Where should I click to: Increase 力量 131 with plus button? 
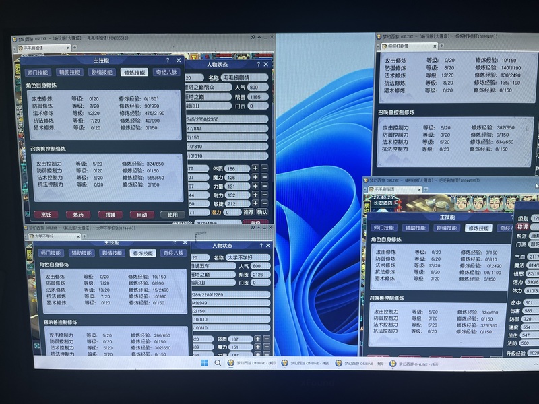coord(255,186)
